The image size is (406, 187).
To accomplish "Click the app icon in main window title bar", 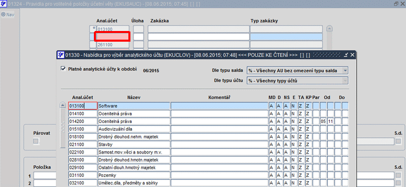I will pyautogui.click(x=4, y=4).
